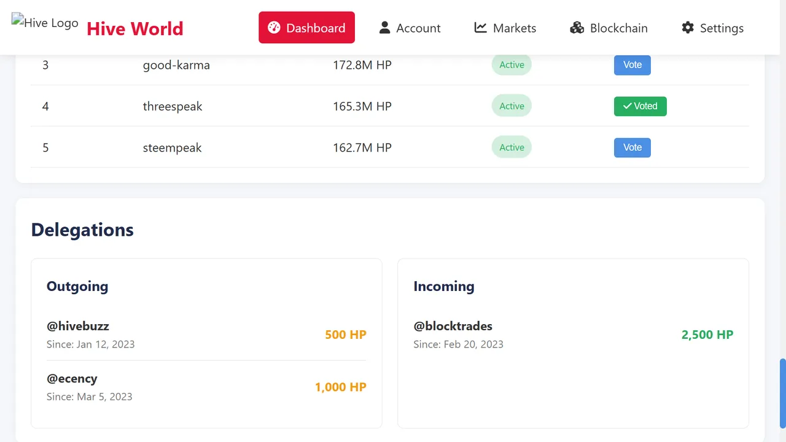Click the Delegations section heading
Viewport: 786px width, 442px height.
click(x=82, y=230)
